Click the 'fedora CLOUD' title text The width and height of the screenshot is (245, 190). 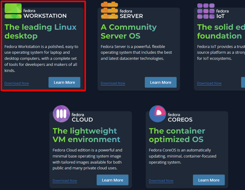82,117
